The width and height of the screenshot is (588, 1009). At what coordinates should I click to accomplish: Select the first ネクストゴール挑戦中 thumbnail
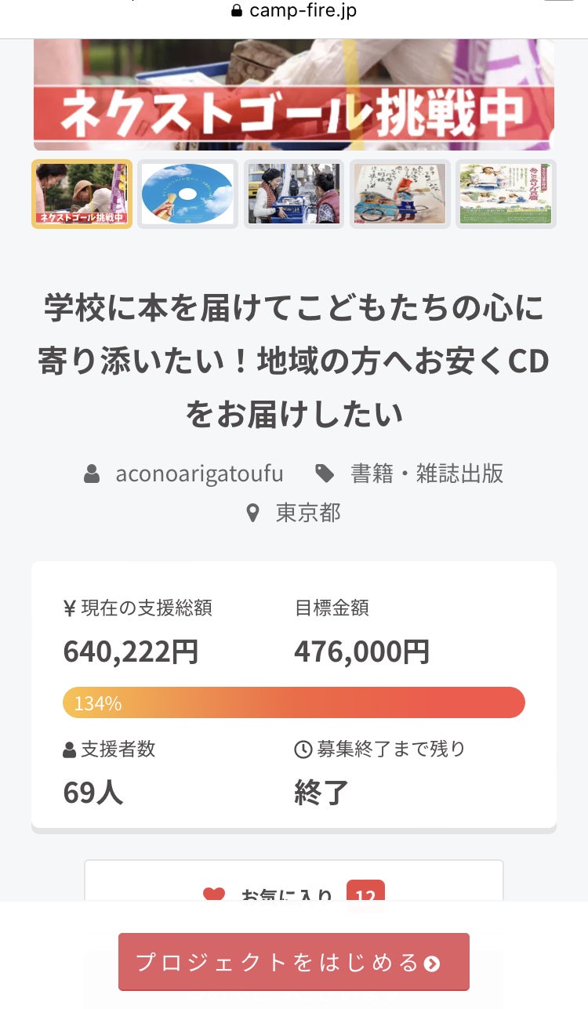(82, 194)
